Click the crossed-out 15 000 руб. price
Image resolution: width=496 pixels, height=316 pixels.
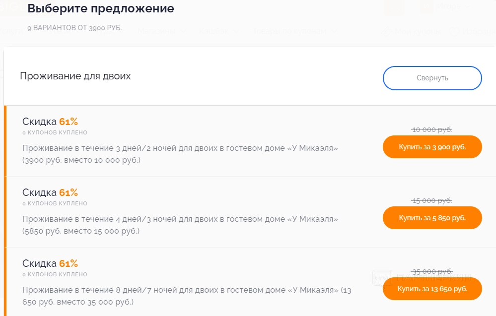click(432, 200)
